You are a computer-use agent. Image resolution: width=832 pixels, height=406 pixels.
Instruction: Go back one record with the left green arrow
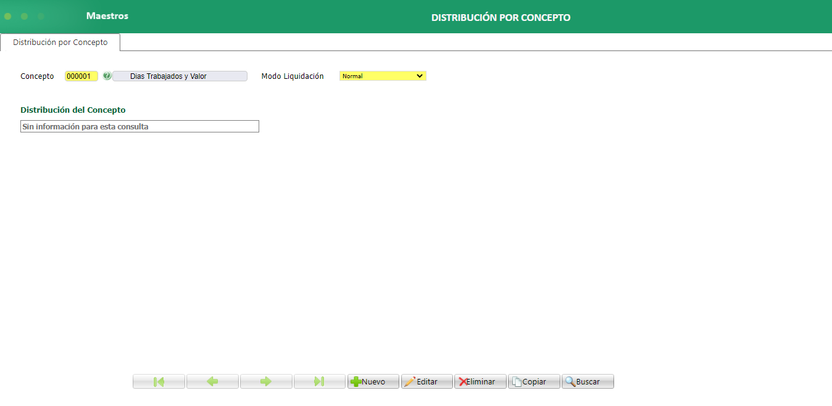coord(212,381)
